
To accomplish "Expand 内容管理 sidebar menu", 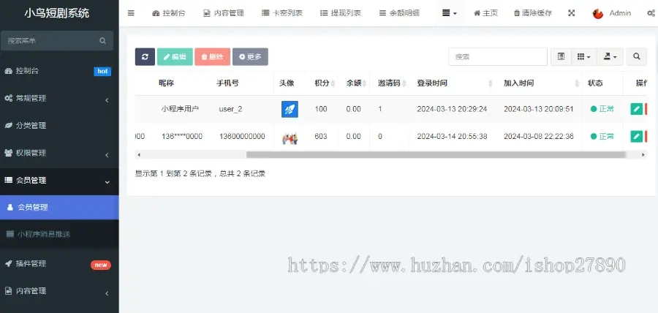I will point(59,291).
